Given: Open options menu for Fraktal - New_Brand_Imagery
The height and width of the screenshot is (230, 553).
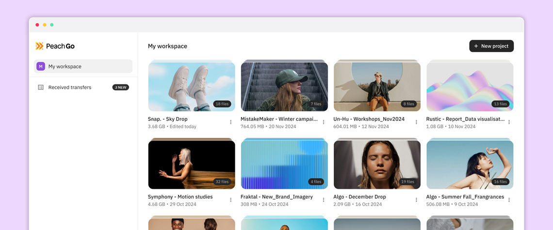Looking at the screenshot, I should point(324,199).
